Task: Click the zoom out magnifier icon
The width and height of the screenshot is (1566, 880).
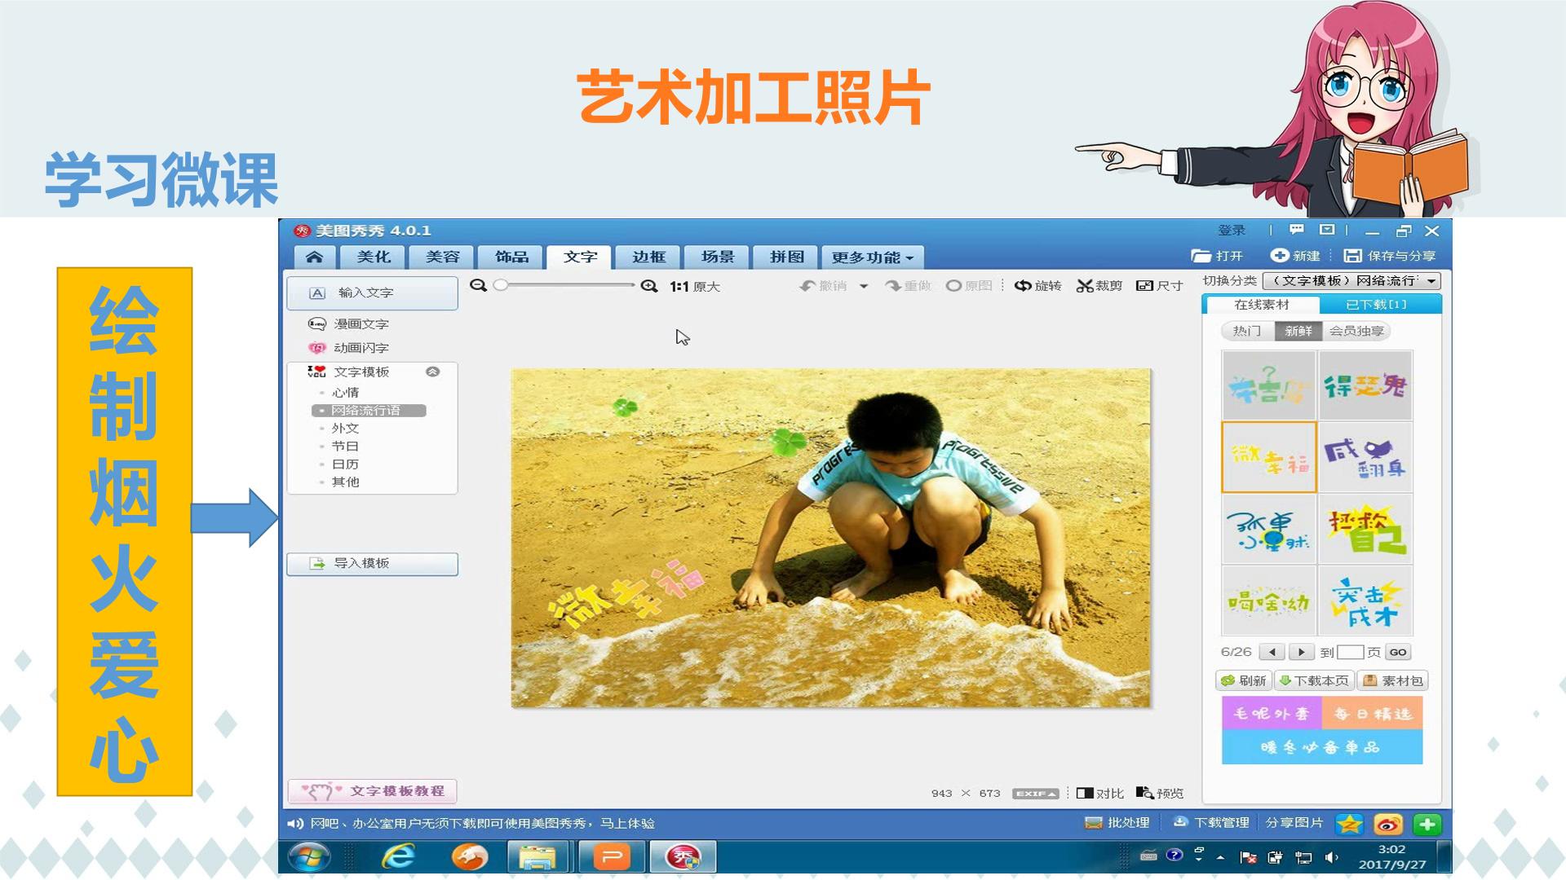Action: tap(479, 285)
